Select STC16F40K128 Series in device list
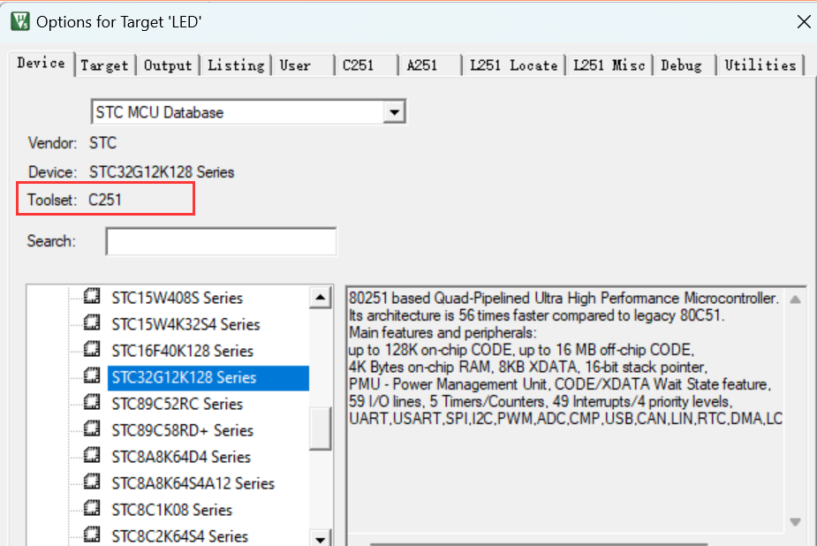 [182, 351]
